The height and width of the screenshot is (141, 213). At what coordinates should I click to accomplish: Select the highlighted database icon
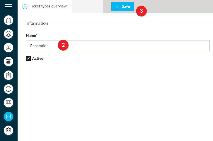(9, 116)
